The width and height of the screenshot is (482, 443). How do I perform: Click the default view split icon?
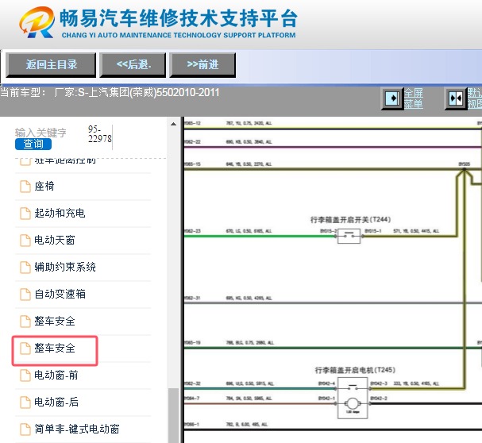pyautogui.click(x=456, y=98)
